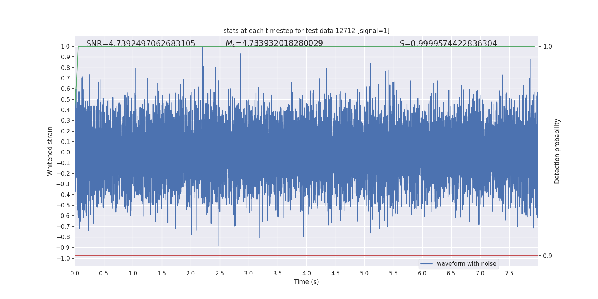Screen dimensions: 598x299
Task: Click the 3.5 tick label on the time axis
Action: 277,274
